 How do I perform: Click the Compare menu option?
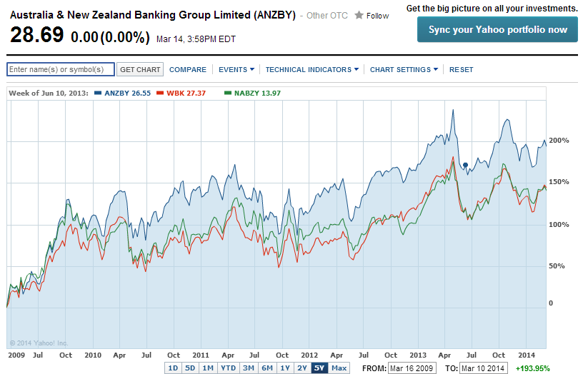point(188,69)
